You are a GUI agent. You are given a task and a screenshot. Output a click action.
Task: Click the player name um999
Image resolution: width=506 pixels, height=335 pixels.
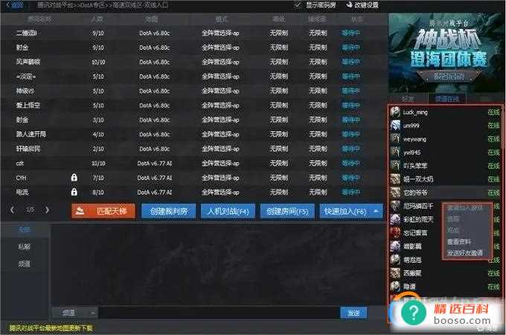coord(411,126)
